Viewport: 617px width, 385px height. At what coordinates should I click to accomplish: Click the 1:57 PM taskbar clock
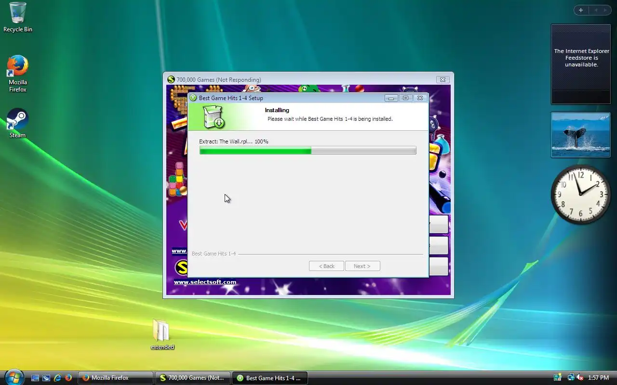pos(598,378)
